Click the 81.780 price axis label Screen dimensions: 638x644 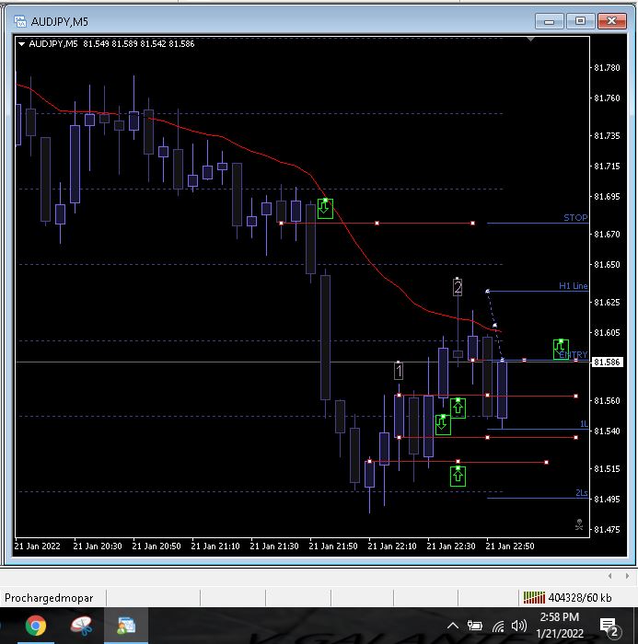pyautogui.click(x=608, y=68)
